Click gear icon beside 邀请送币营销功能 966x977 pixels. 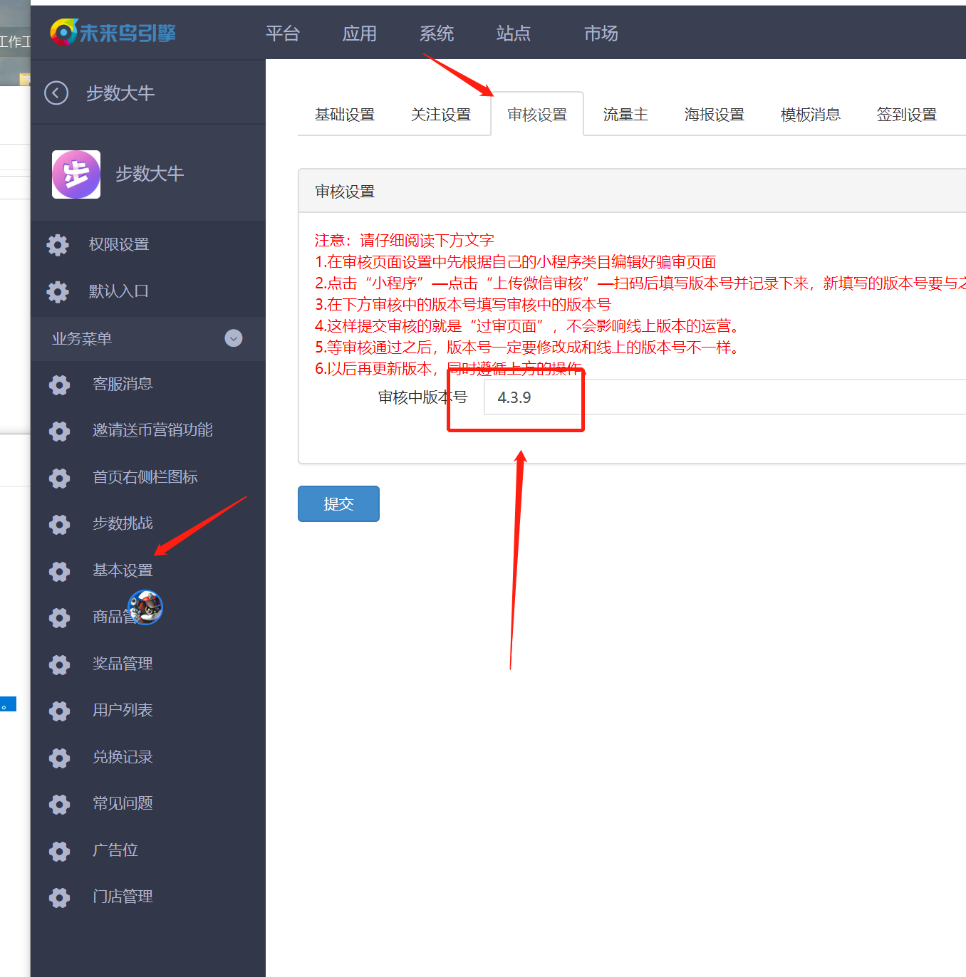(60, 431)
